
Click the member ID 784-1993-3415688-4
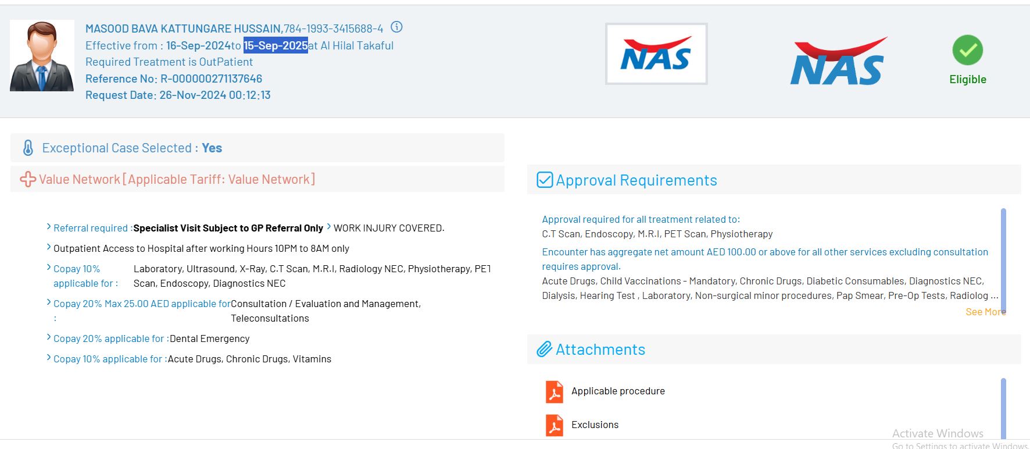(334, 28)
